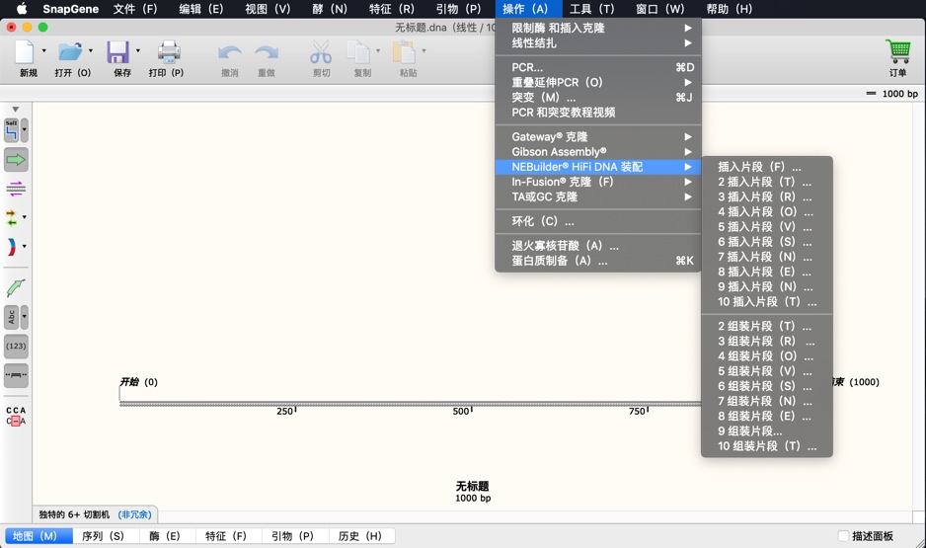Select 插入片段 (F) in NEBuilder submenu
Screen dimensions: 926x548
pyautogui.click(x=759, y=167)
